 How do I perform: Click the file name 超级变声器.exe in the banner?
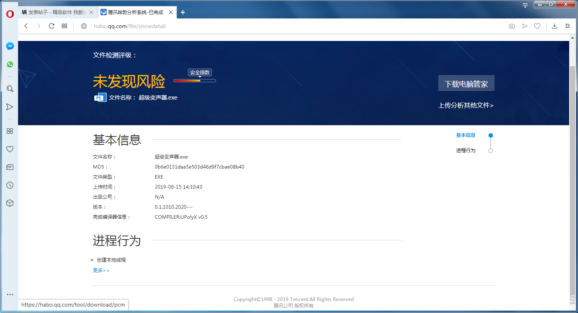(x=158, y=98)
